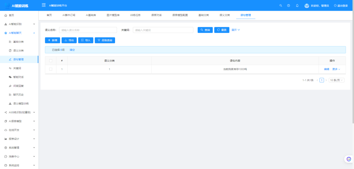This screenshot has height=169, width=354.
Task: Click the administrator avatar icon
Action: click(307, 6)
